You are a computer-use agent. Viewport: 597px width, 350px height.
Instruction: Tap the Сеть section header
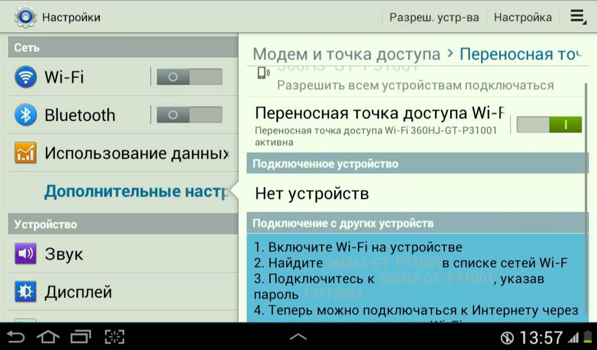(x=123, y=47)
